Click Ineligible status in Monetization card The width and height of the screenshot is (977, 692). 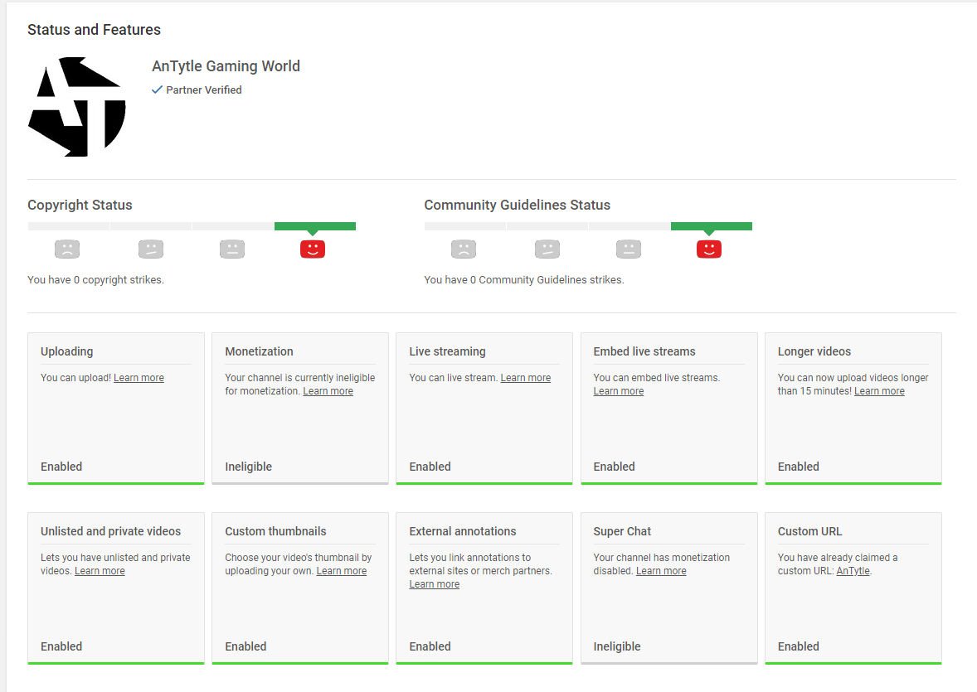(249, 467)
